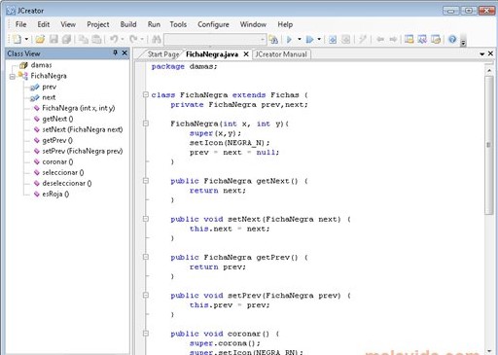Collapse the class FichaNegra code fold
This screenshot has height=355, width=498.
tap(146, 94)
